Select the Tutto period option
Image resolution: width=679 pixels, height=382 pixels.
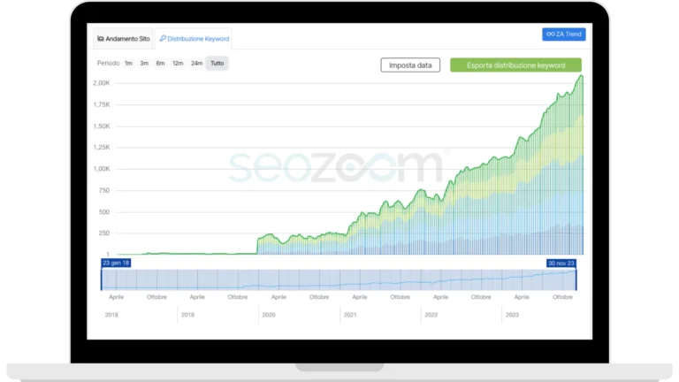point(217,64)
